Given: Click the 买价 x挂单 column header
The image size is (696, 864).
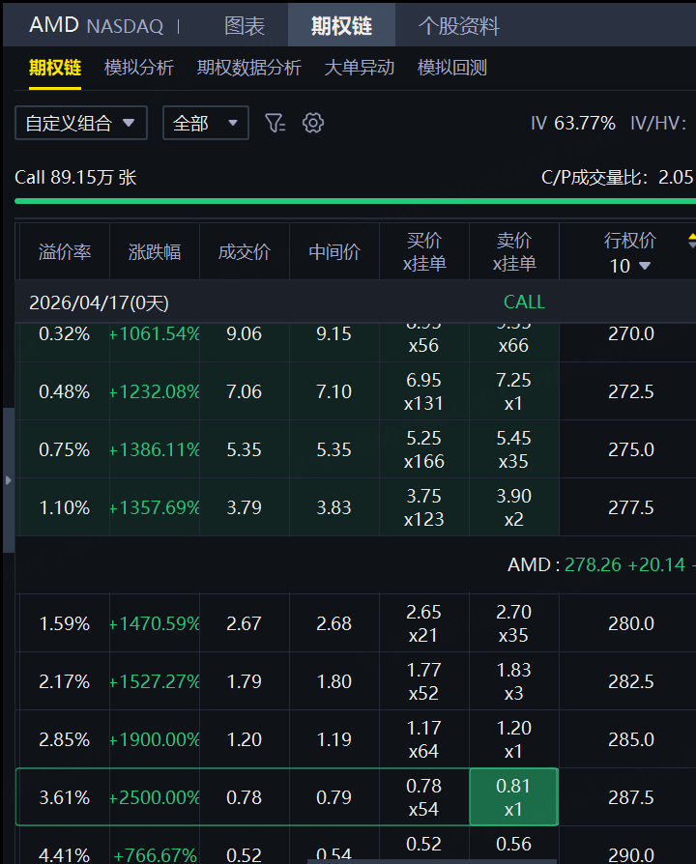Looking at the screenshot, I should click(x=423, y=252).
